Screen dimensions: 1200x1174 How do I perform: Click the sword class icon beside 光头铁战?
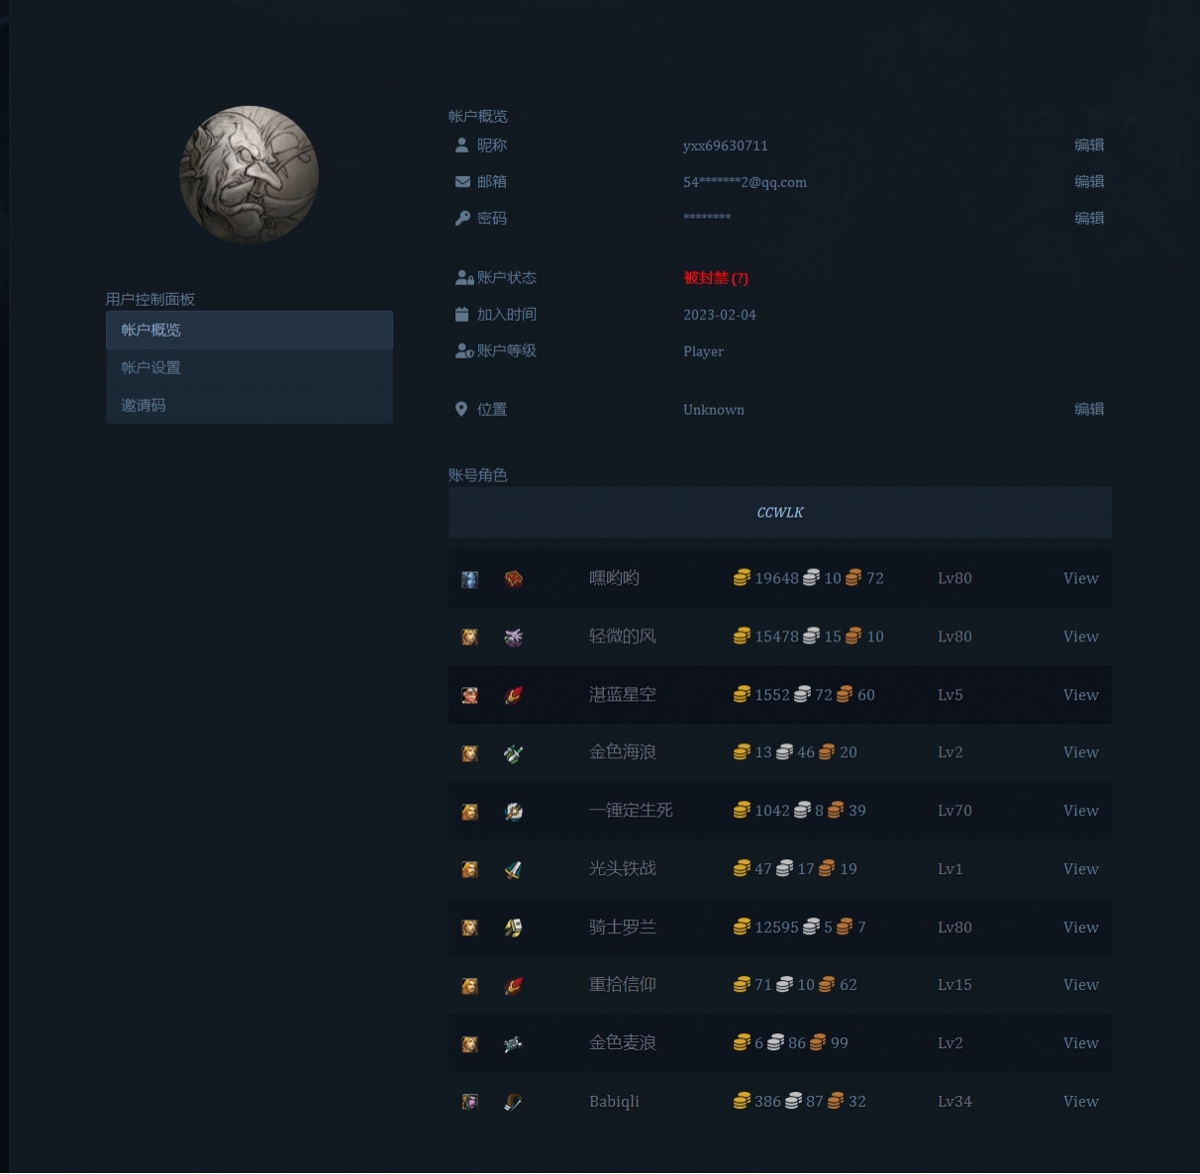pos(513,870)
